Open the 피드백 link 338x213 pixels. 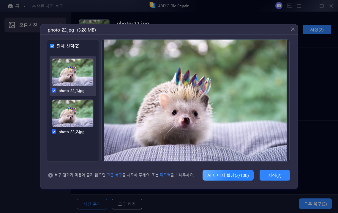(165, 175)
